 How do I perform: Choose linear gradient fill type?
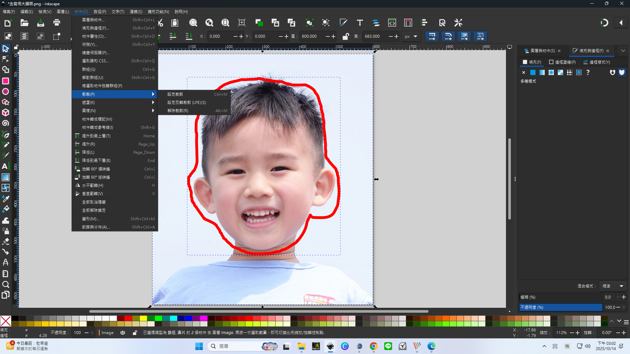(x=542, y=72)
